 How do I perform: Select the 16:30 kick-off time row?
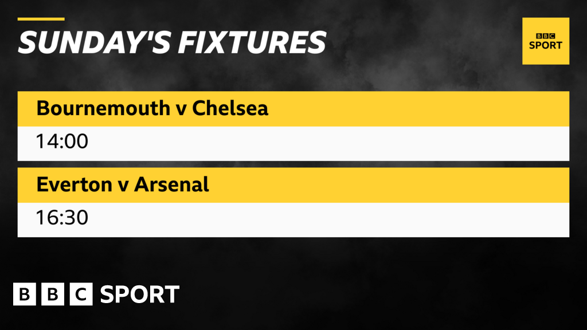pos(293,219)
